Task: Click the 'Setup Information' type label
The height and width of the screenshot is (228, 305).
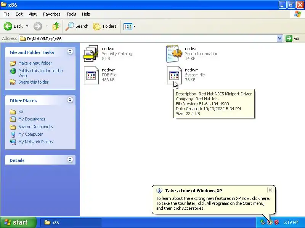Action: tap(202, 54)
